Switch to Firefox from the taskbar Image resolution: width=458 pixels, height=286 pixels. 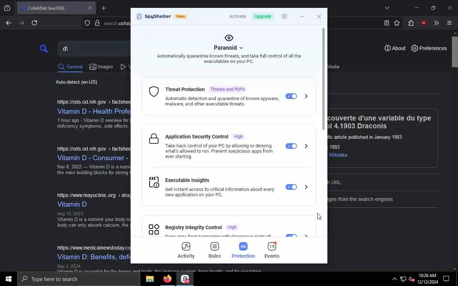[x=167, y=279]
